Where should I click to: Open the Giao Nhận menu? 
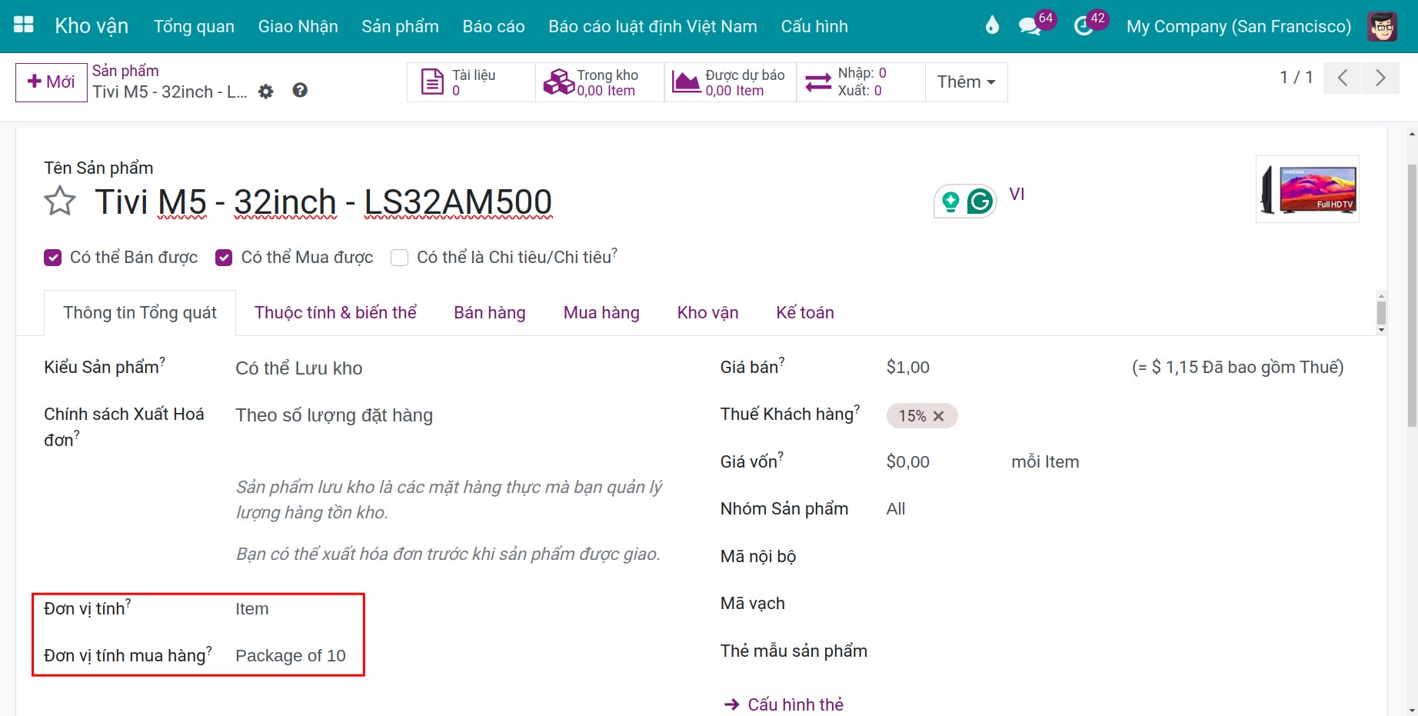(x=298, y=26)
